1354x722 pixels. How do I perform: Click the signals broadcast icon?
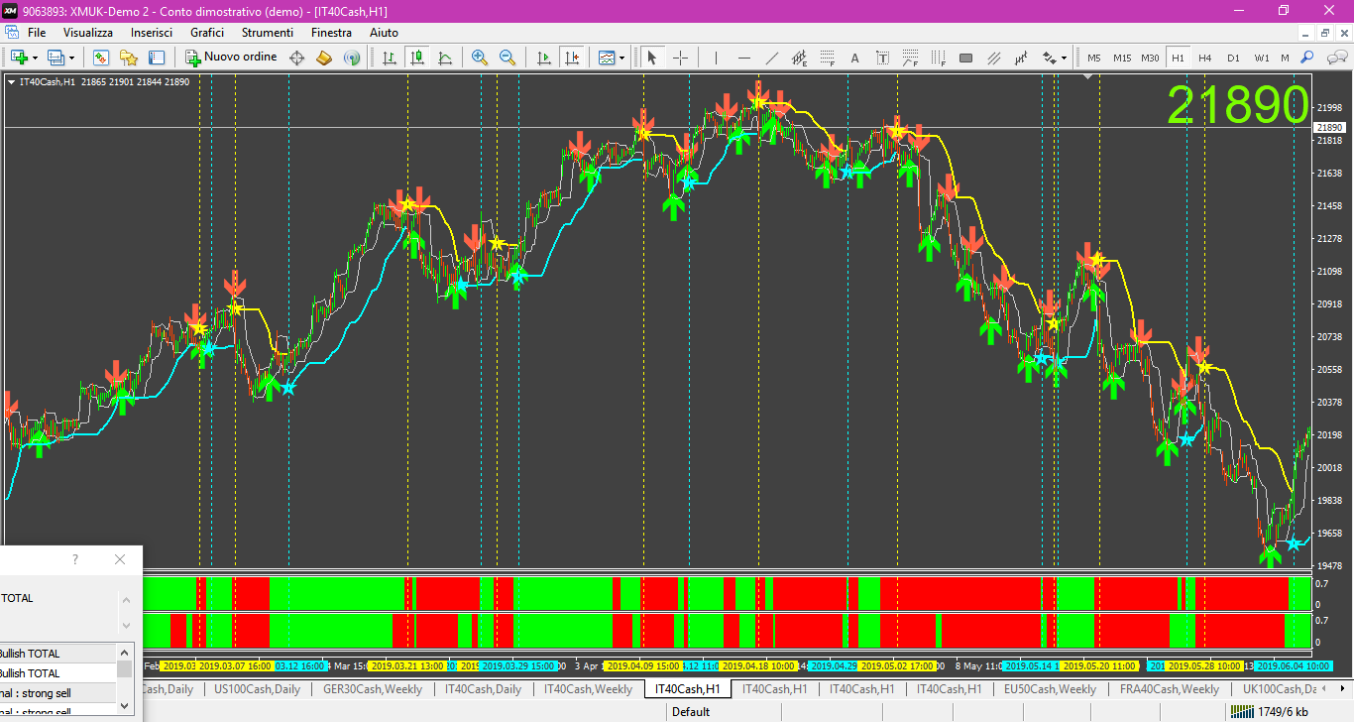coord(352,58)
